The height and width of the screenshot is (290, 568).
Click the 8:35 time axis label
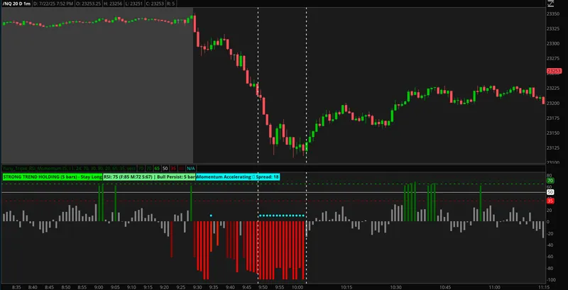16,287
